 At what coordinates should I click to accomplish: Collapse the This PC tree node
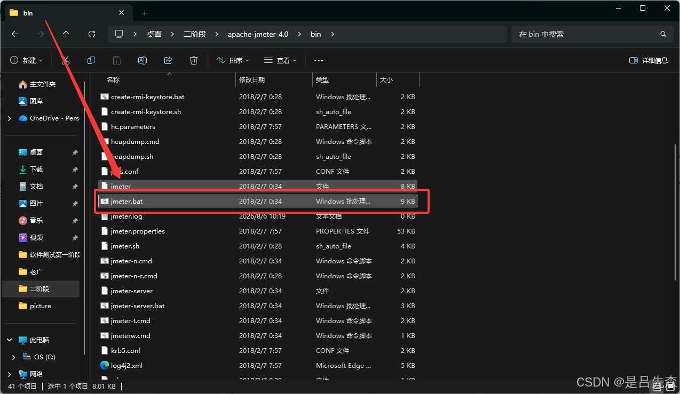pos(10,340)
